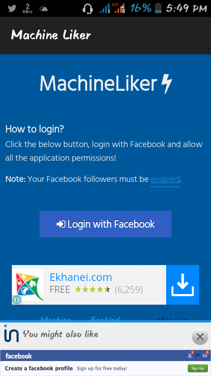Tap the 5:49 PM clock

tap(186, 9)
